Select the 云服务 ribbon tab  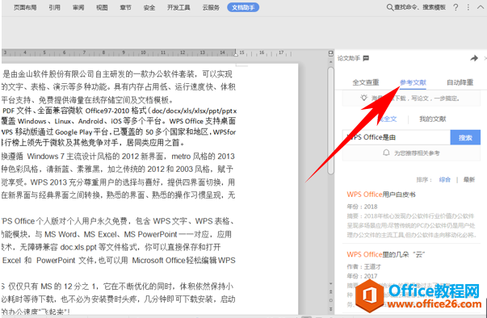[x=211, y=7]
